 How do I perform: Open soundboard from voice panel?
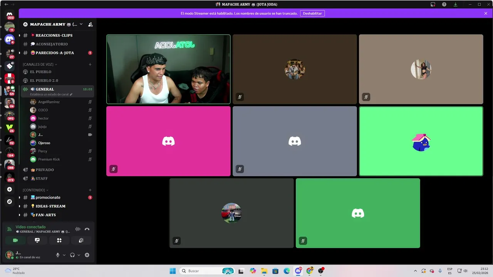point(81,240)
